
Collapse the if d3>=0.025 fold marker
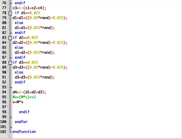[x=10, y=63]
